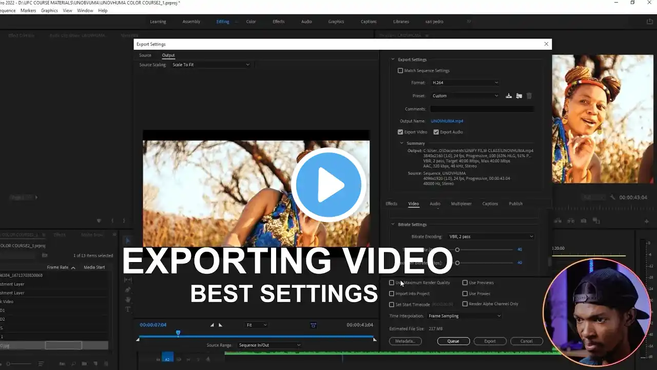Image resolution: width=657 pixels, height=370 pixels.
Task: Uncheck the Export Audio checkbox
Action: tap(436, 132)
